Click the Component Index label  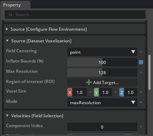click(x=24, y=126)
